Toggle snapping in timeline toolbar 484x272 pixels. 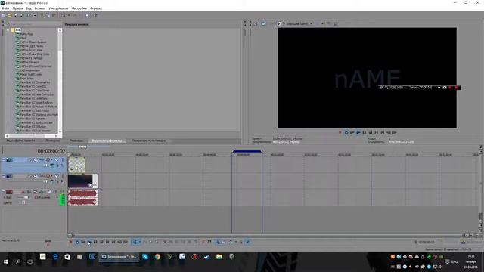(x=218, y=242)
